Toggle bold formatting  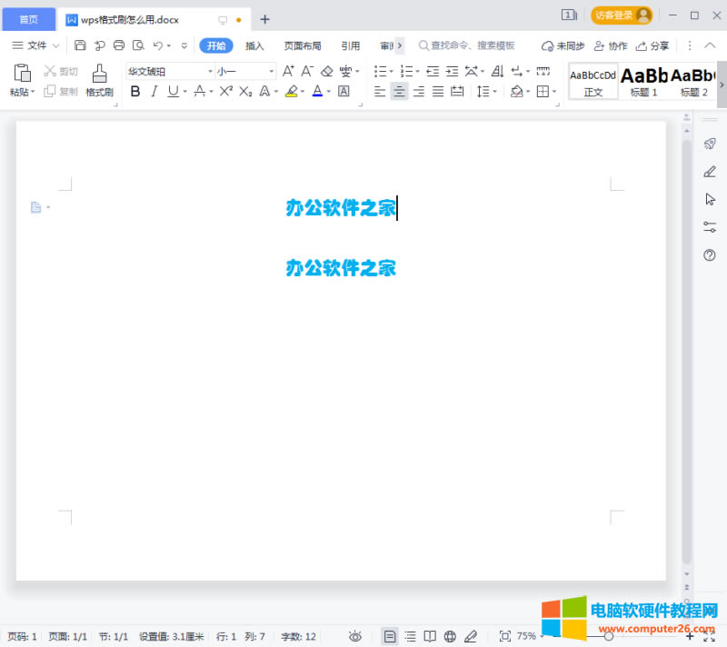pos(134,91)
